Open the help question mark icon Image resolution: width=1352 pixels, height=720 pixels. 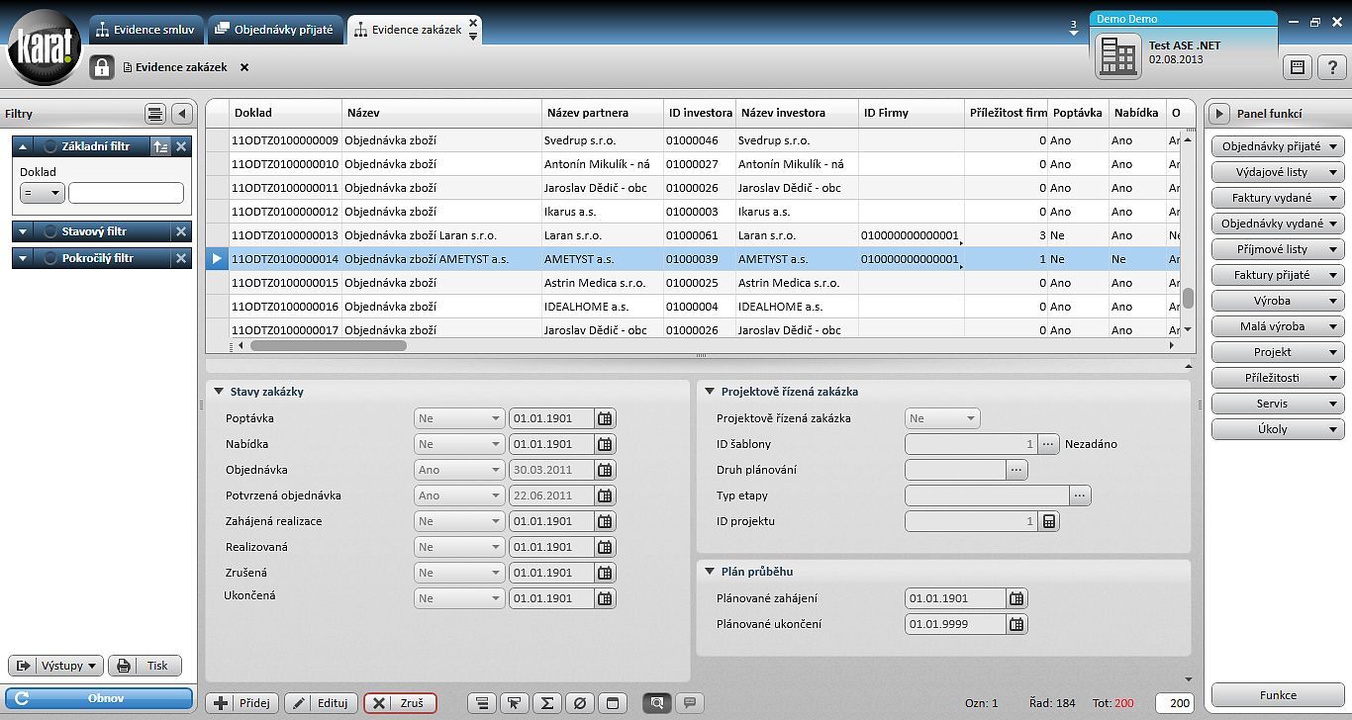tap(1331, 67)
